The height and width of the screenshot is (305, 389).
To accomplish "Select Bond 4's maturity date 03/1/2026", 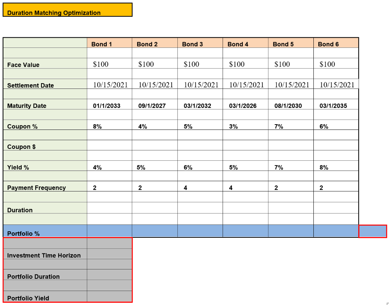I will 245,106.
